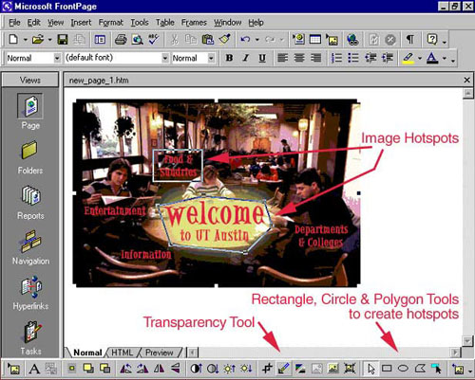The height and width of the screenshot is (380, 475).
Task: Open the File menu
Action: [14, 23]
